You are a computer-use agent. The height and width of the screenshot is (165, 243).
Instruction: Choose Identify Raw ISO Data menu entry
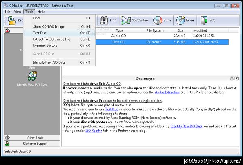click(60, 62)
